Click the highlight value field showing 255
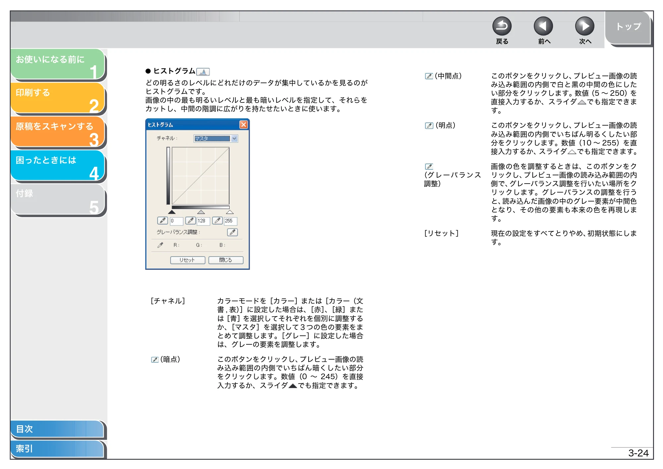663x469 pixels. tap(230, 221)
